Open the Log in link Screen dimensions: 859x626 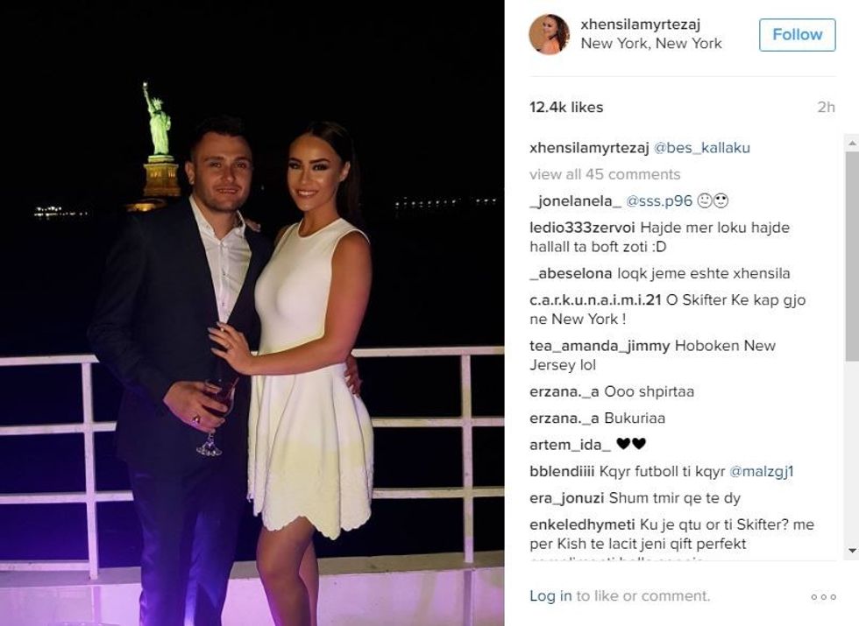[x=550, y=596]
